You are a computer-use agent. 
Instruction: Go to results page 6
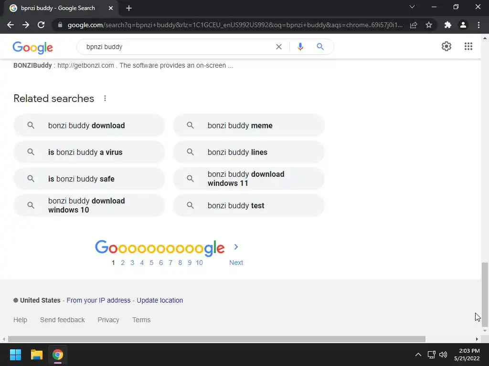[x=161, y=263]
